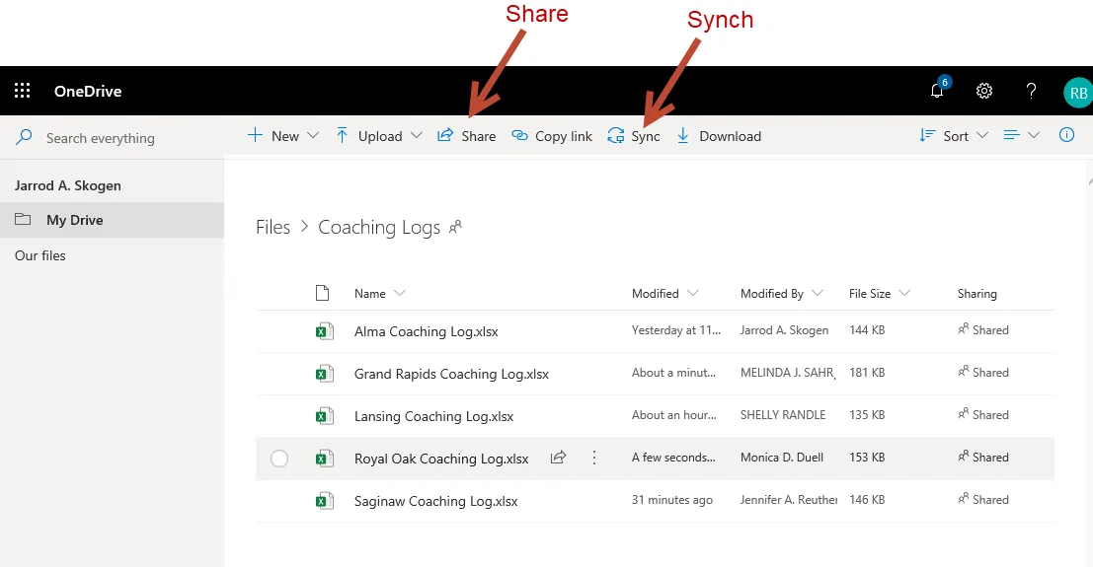Click the Sync button
This screenshot has width=1093, height=567.
634,136
